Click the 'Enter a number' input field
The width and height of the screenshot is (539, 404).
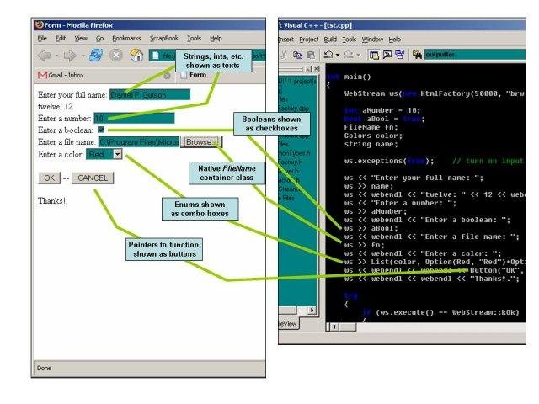point(134,118)
